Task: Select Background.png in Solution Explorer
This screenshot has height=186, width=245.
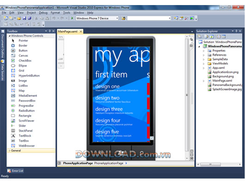Action: coord(223,77)
